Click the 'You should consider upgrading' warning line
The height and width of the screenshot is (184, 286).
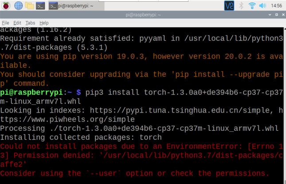point(141,79)
